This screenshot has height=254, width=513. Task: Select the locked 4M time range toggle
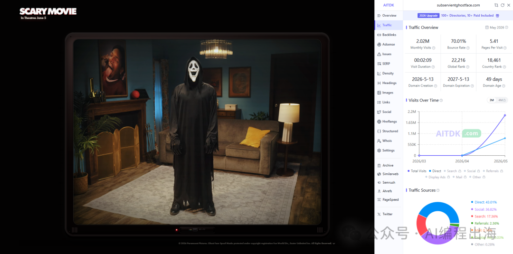tap(502, 100)
